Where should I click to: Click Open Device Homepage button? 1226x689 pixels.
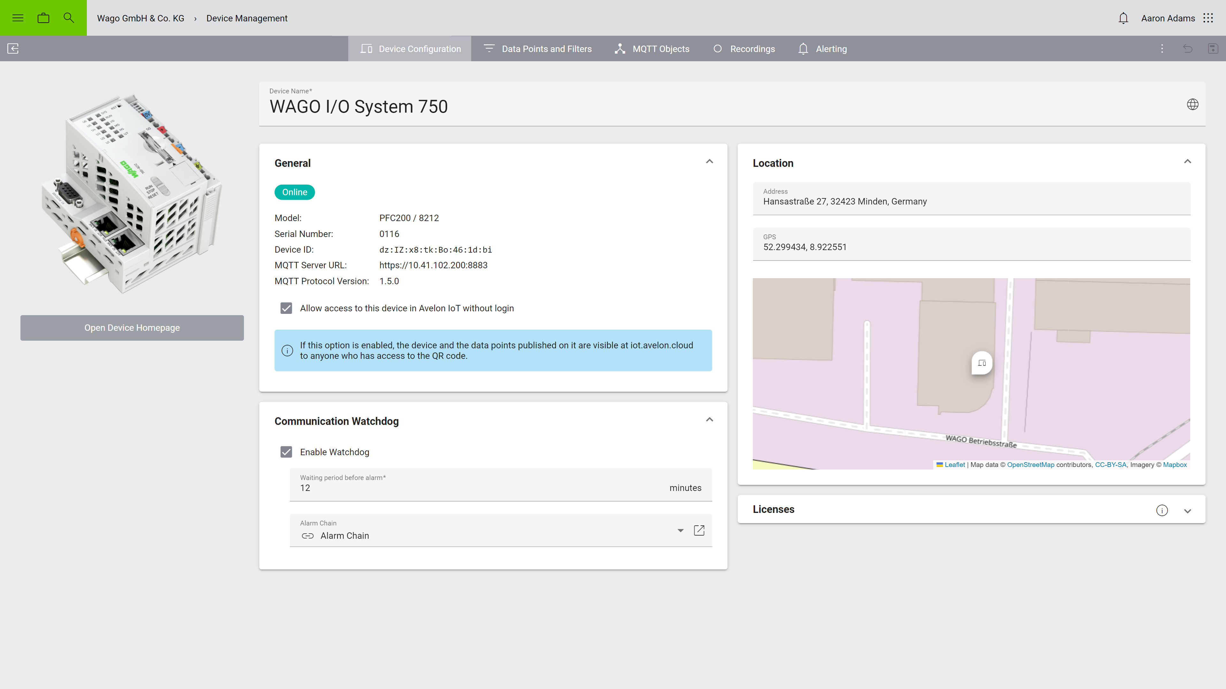click(x=132, y=328)
